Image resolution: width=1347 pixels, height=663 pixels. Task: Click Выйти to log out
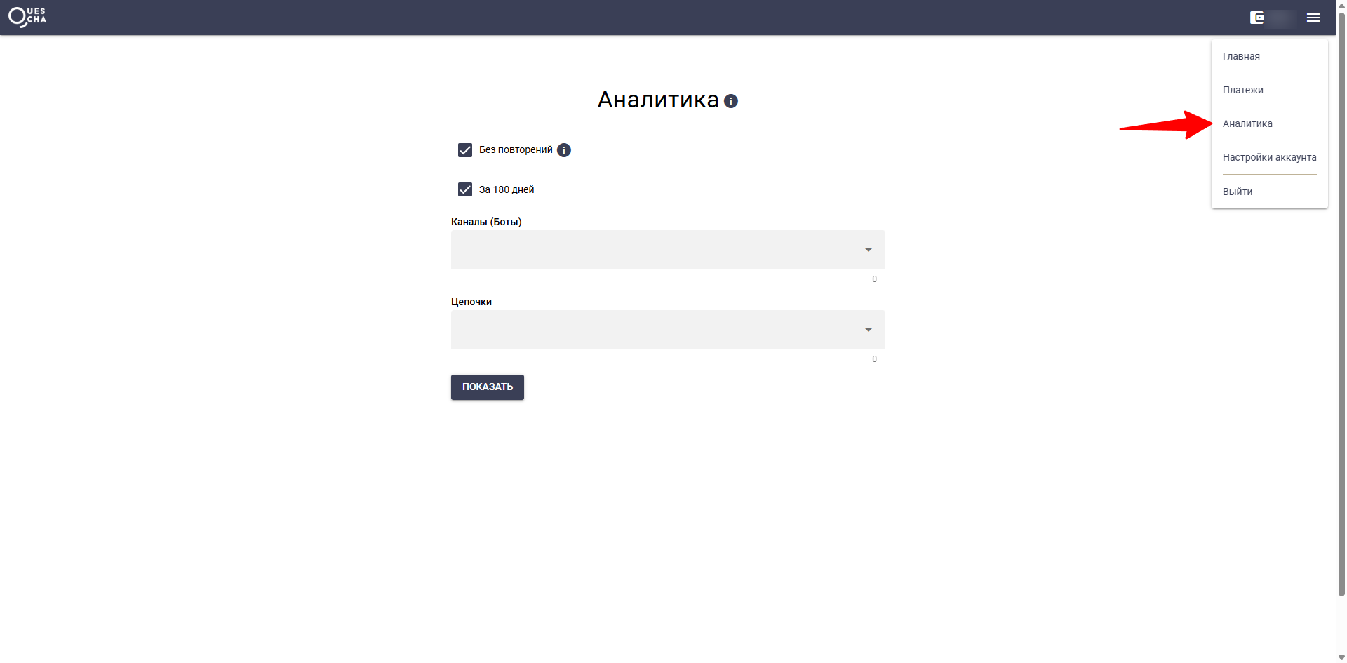[1237, 192]
